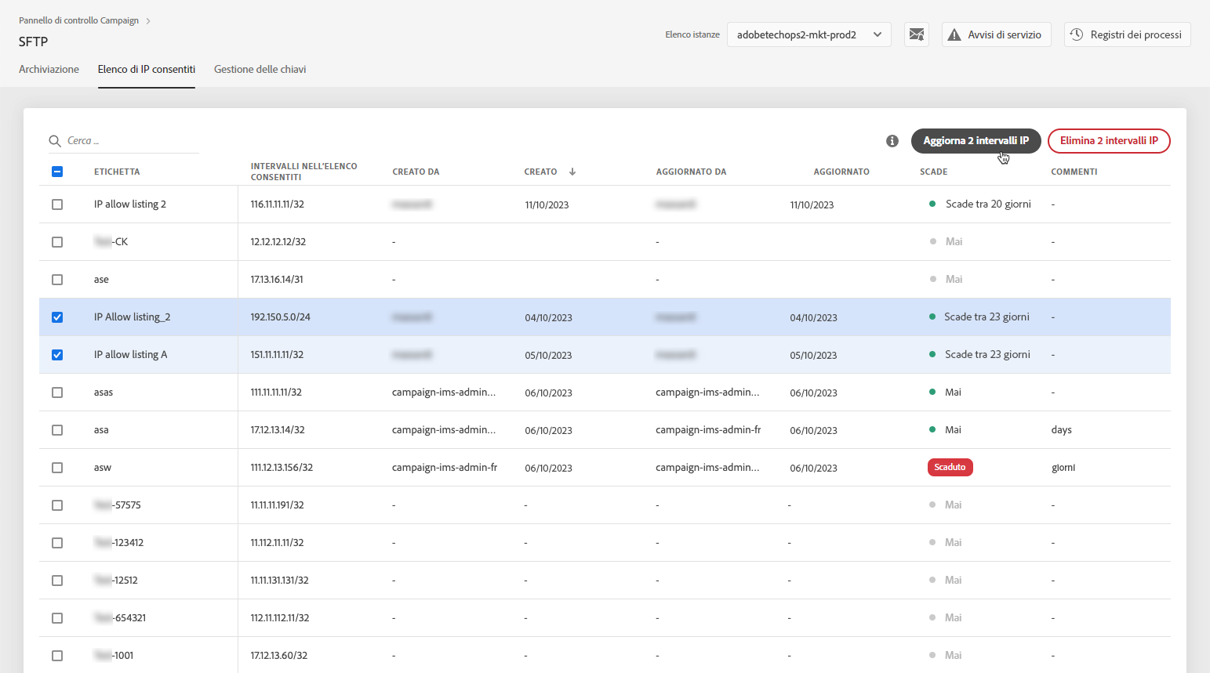Click IP range 192.150.5.0/24
The width and height of the screenshot is (1210, 673).
[x=281, y=317]
